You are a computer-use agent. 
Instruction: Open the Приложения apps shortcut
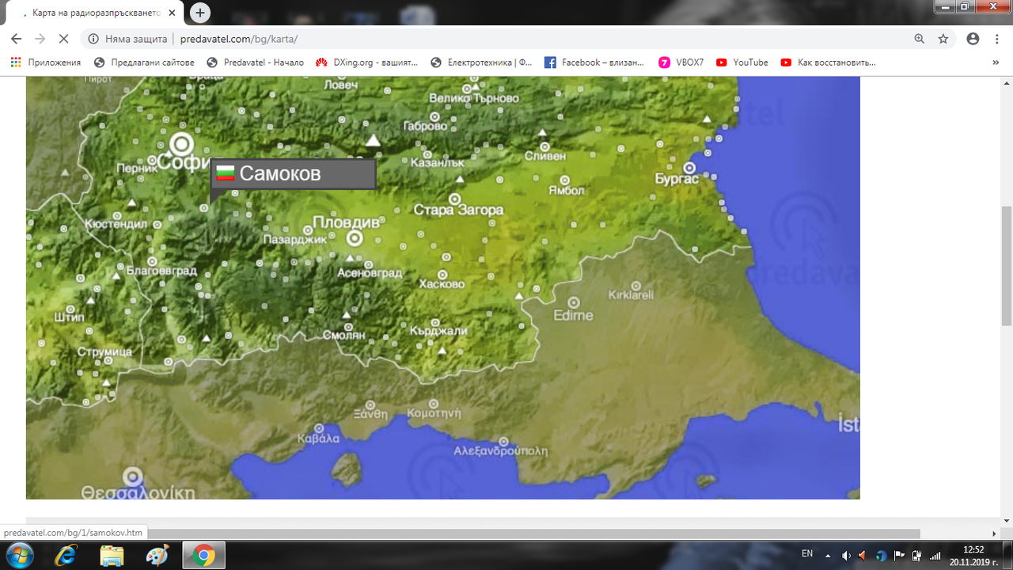point(46,63)
